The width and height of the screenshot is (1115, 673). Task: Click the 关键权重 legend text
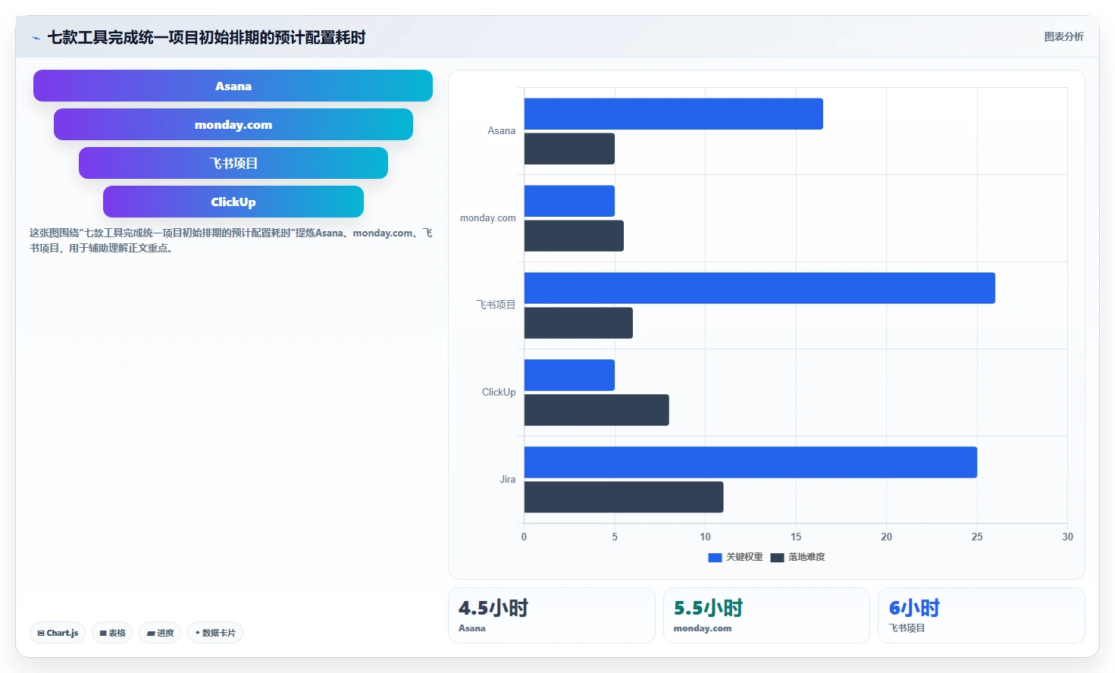pyautogui.click(x=744, y=557)
